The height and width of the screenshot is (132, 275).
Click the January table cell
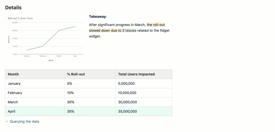tap(14, 83)
